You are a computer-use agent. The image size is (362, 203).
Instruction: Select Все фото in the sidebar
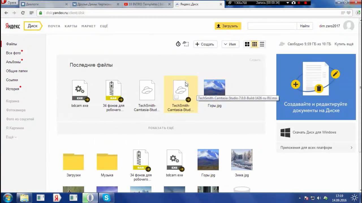coord(13,53)
